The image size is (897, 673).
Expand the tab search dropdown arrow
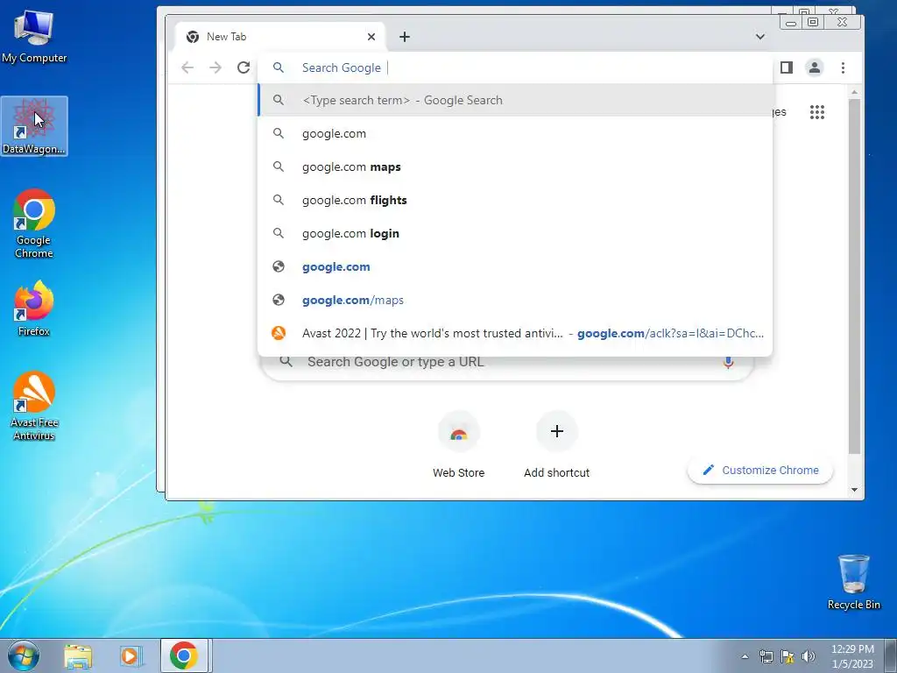coord(759,37)
